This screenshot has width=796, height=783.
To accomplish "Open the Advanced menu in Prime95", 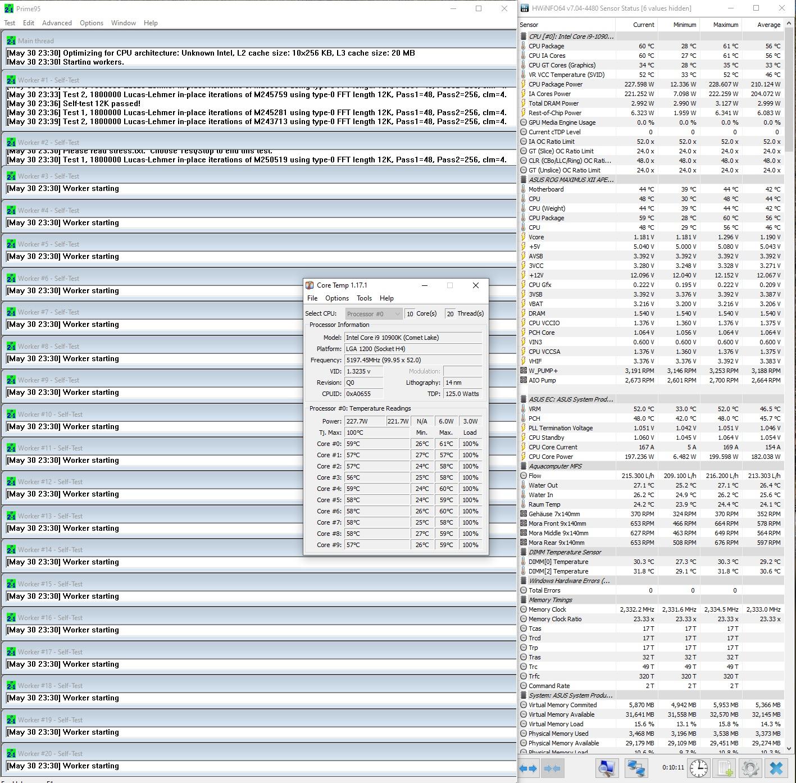I will coord(57,23).
